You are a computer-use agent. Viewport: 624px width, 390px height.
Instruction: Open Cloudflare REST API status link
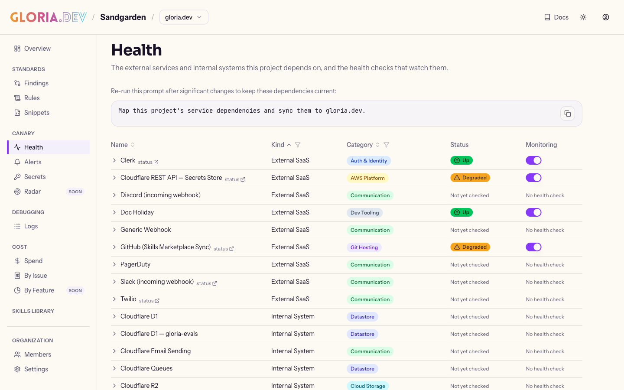click(235, 179)
